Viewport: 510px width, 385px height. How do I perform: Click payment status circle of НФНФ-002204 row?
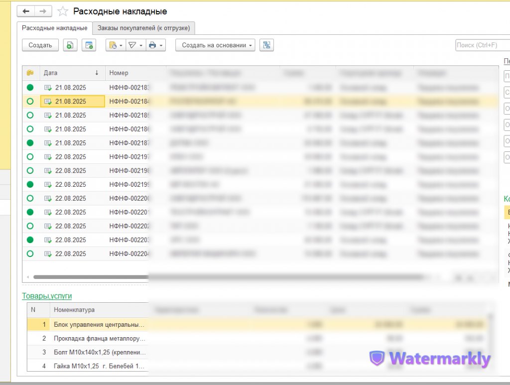click(x=30, y=254)
